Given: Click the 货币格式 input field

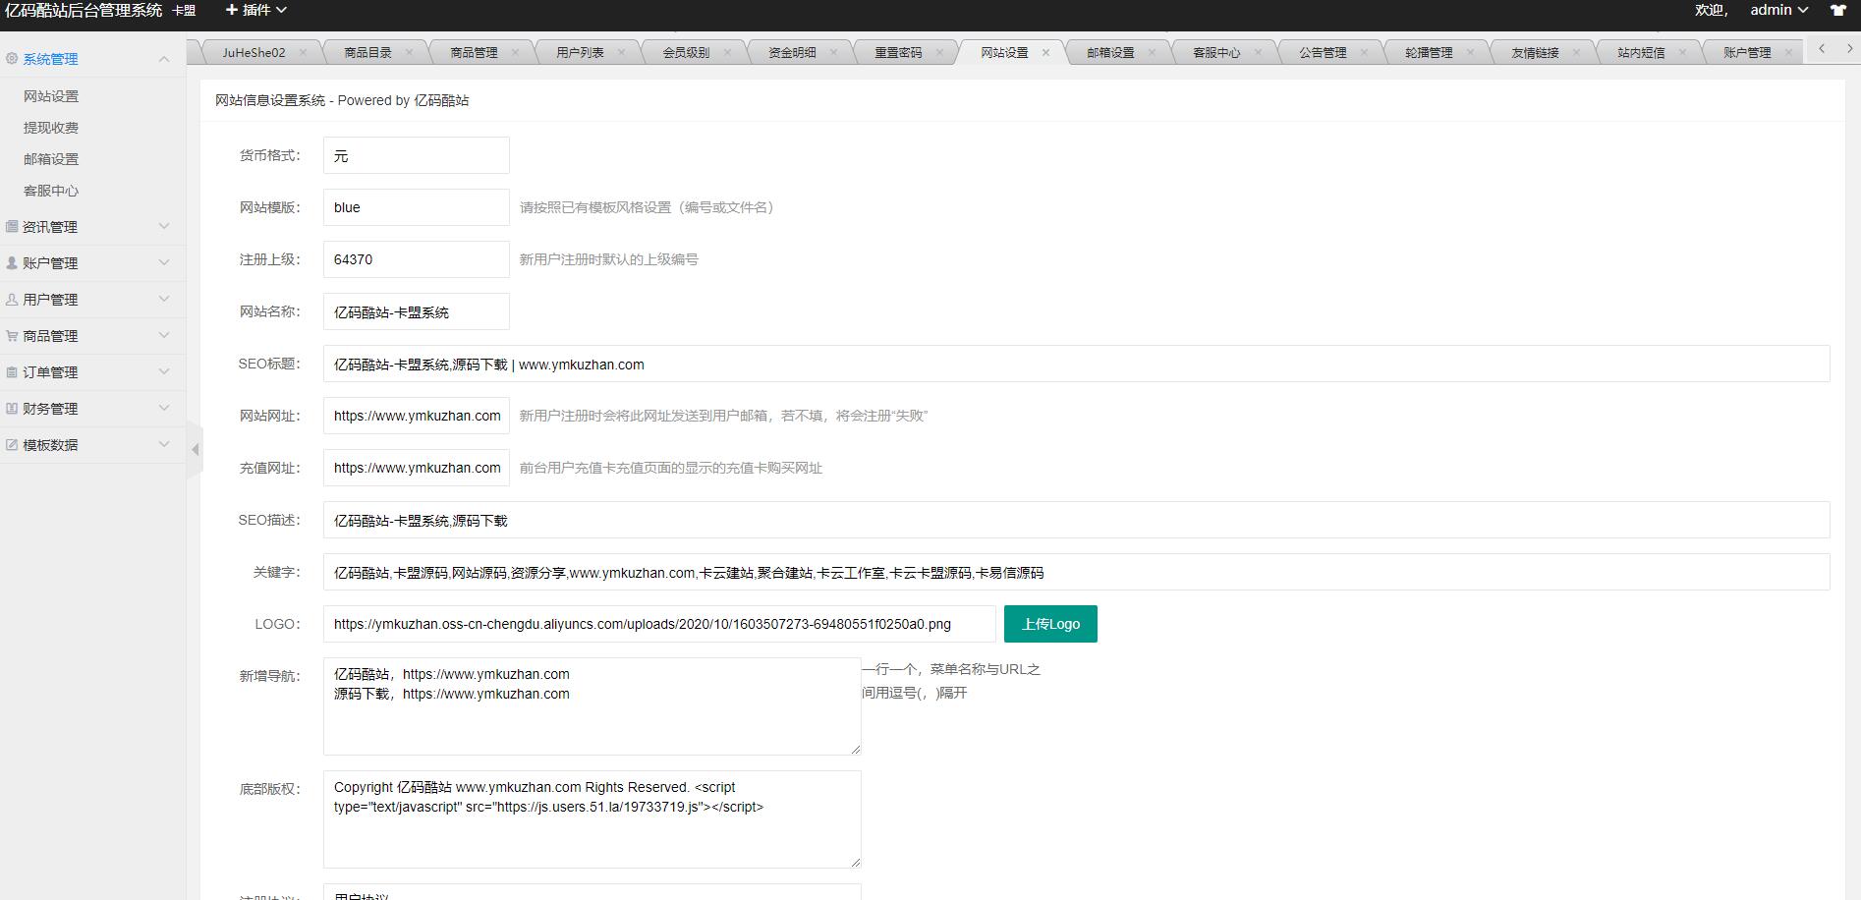Looking at the screenshot, I should click(417, 155).
